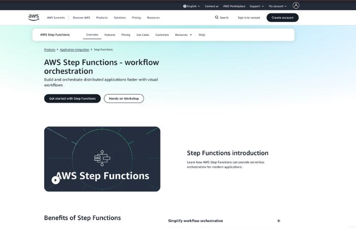Open the Step Functions video thumbnail
Screen dimensions: 356x228
(x=102, y=159)
